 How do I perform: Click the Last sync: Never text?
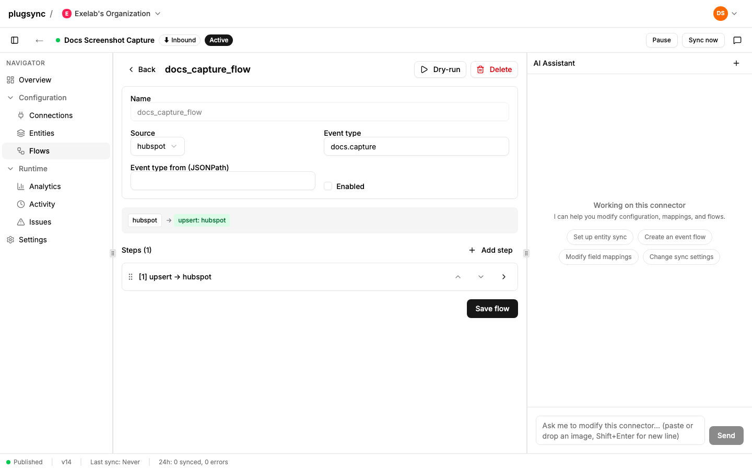(x=115, y=462)
